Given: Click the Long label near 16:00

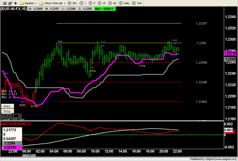Looking at the screenshot, I should (x=142, y=66).
